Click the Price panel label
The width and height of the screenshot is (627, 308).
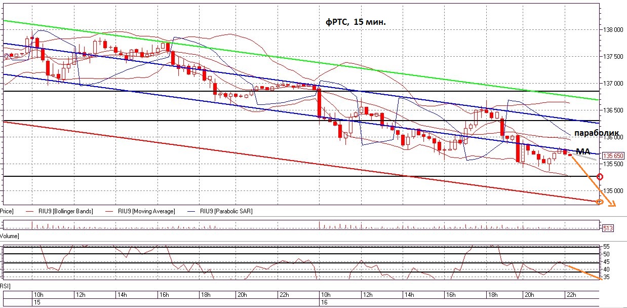click(7, 211)
